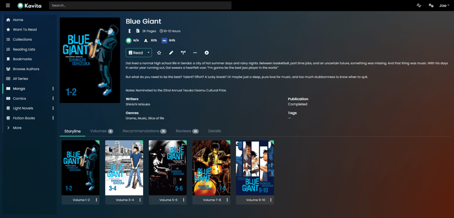Click the file format page icon

pyautogui.click(x=138, y=31)
